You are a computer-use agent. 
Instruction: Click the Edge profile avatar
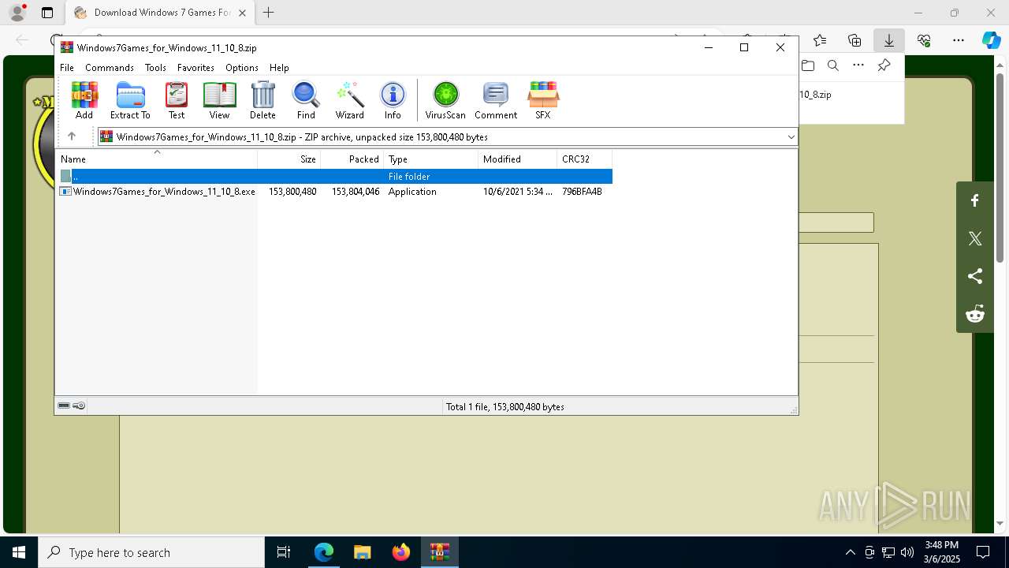pos(17,13)
